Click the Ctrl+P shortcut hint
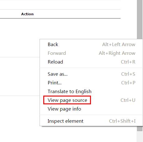Screen dimensions: 143x142 (128, 83)
